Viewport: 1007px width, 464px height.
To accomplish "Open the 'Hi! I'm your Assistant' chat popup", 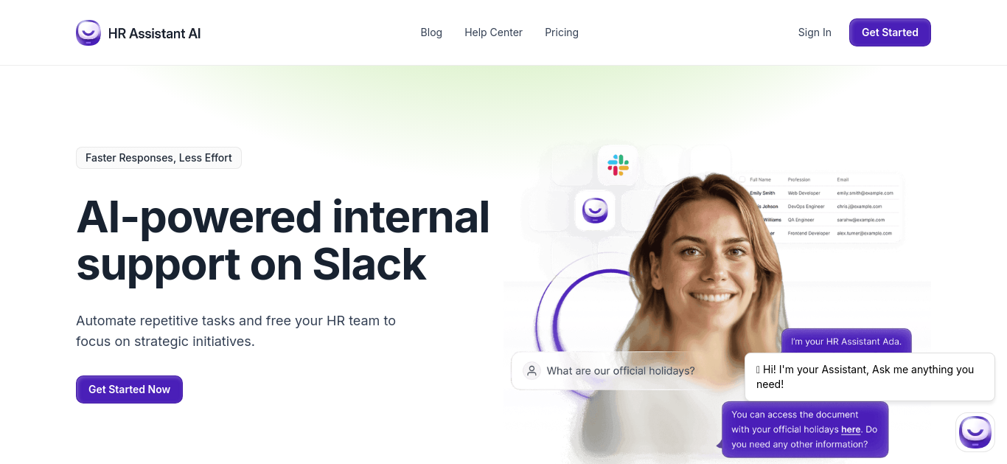I will pyautogui.click(x=870, y=377).
